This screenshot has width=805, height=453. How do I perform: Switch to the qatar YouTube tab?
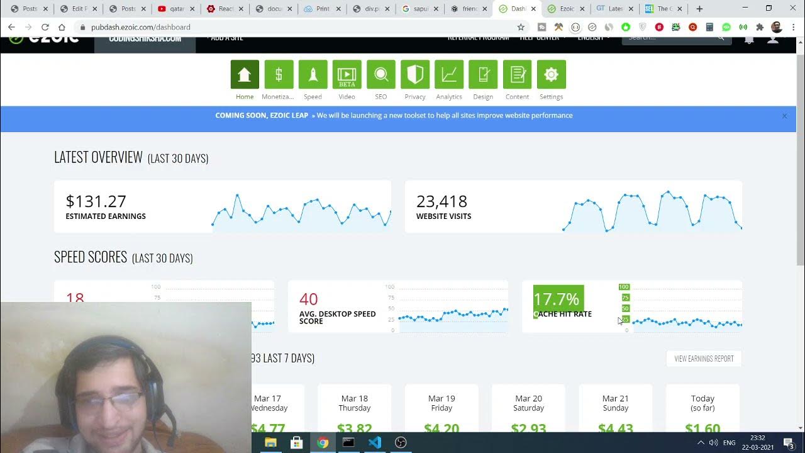176,9
